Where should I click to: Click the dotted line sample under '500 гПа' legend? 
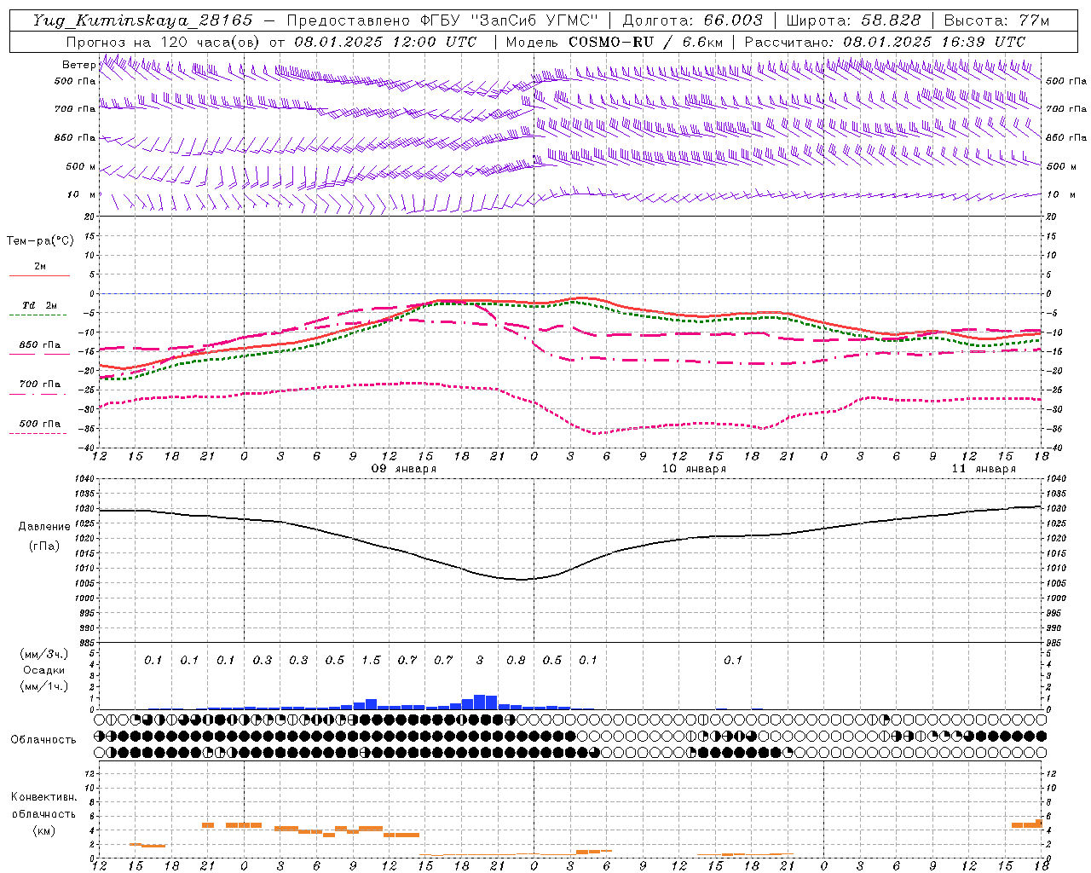click(x=38, y=433)
